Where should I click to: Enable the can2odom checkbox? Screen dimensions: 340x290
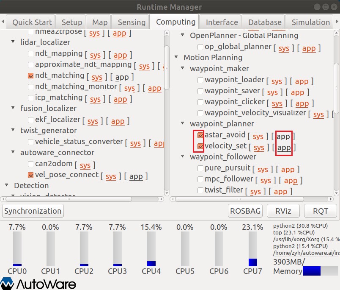(x=31, y=164)
